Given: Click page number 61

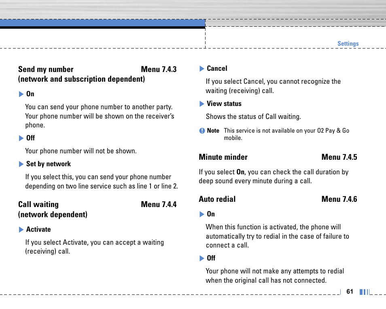Looking at the screenshot, I should tap(350, 292).
